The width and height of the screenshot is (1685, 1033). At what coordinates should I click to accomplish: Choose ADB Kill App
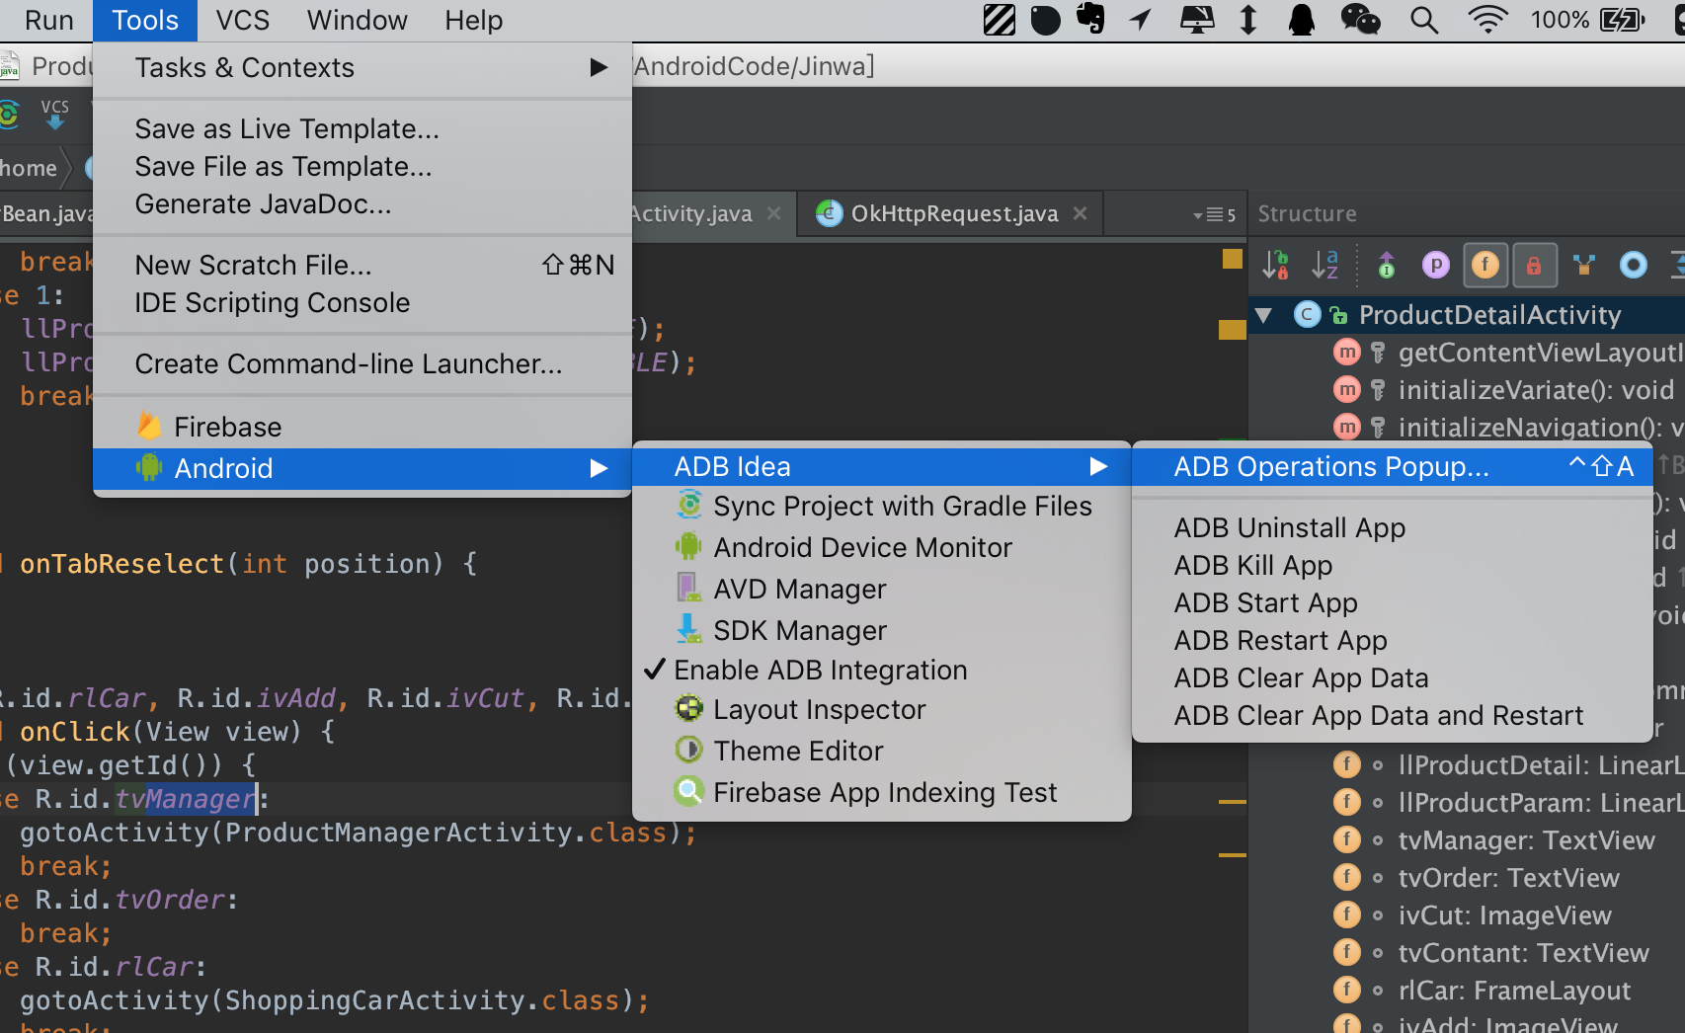(1393, 565)
